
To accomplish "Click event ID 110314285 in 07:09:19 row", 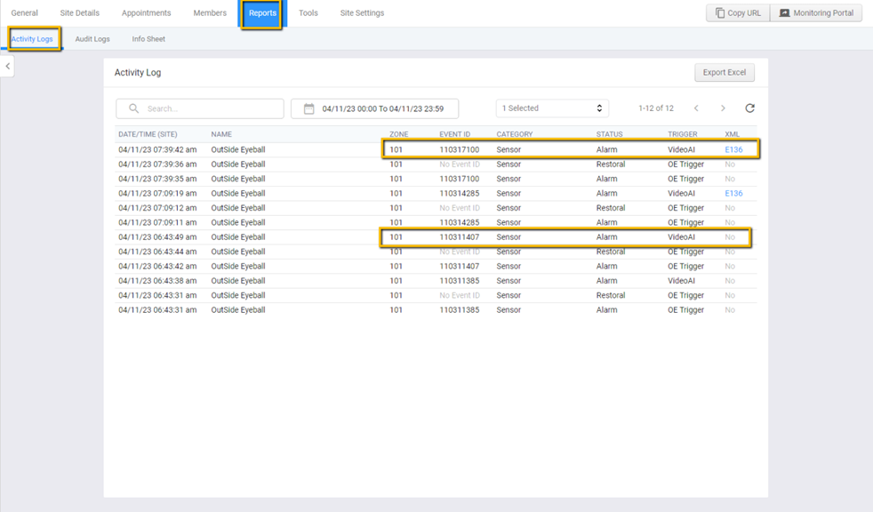I will (460, 193).
